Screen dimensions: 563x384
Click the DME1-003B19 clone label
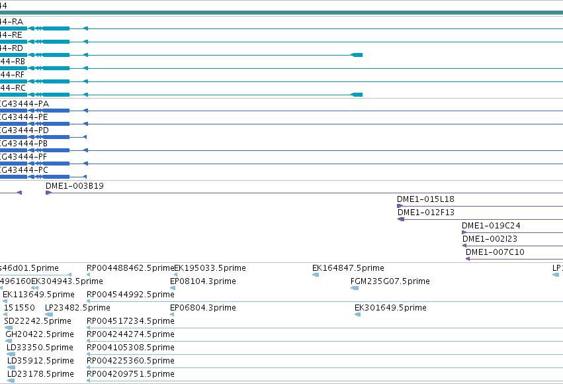[74, 186]
